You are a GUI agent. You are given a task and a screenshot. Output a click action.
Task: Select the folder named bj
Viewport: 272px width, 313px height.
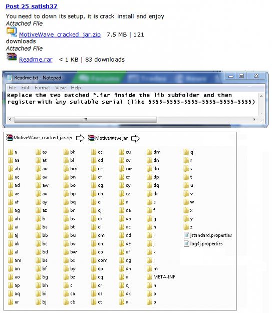(41, 302)
